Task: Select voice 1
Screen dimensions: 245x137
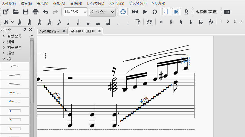Action: (221, 22)
